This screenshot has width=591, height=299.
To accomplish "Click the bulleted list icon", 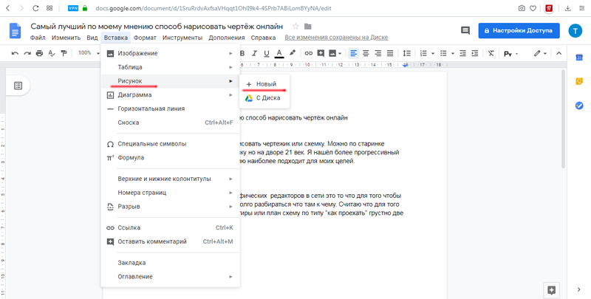I will [444, 53].
